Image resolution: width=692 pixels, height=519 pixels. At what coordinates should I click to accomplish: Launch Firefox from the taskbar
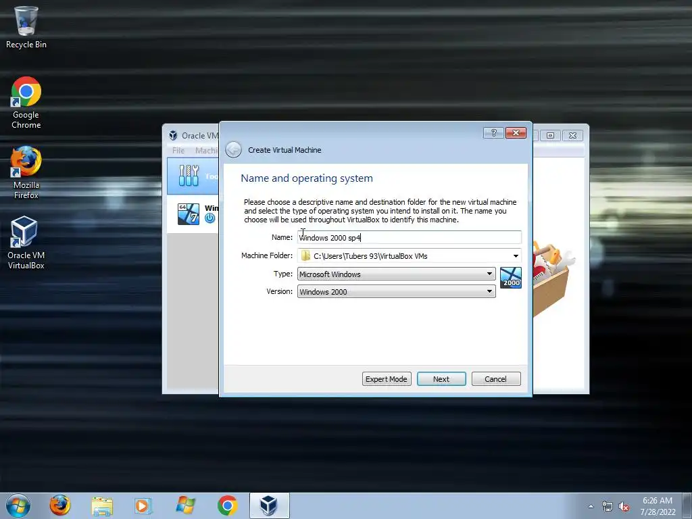pyautogui.click(x=59, y=505)
